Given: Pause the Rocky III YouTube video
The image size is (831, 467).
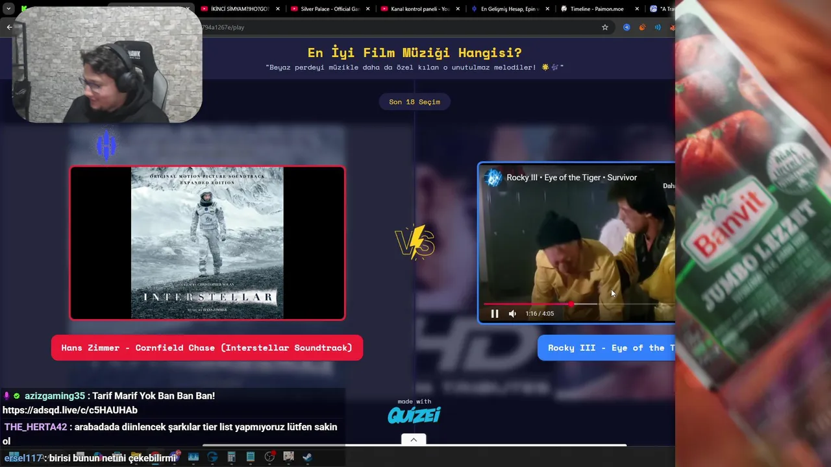Looking at the screenshot, I should [495, 314].
